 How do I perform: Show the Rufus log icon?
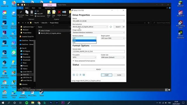click(x=84, y=75)
